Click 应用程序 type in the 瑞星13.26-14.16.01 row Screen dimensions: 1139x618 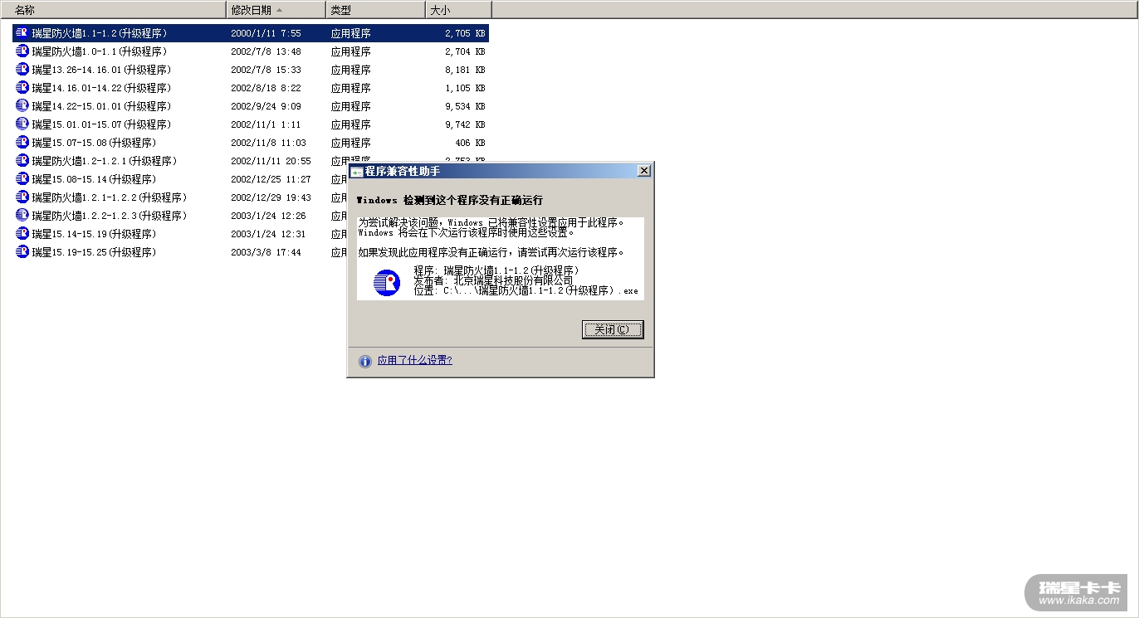pos(351,71)
